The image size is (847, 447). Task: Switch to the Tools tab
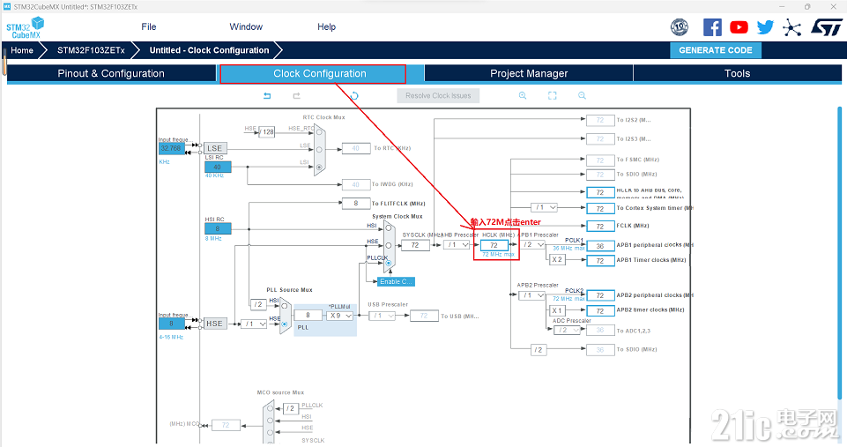point(738,73)
